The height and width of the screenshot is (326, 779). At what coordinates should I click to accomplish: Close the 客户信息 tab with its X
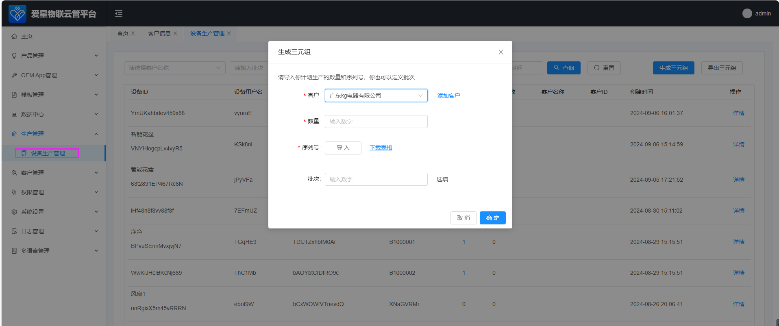click(x=175, y=33)
